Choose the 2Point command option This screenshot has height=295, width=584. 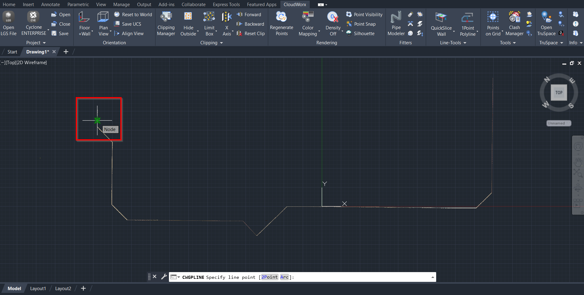[x=269, y=277]
